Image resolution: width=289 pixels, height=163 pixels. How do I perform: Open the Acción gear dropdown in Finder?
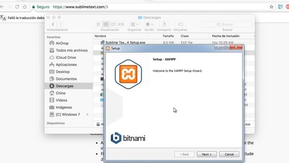pyautogui.click(x=149, y=24)
